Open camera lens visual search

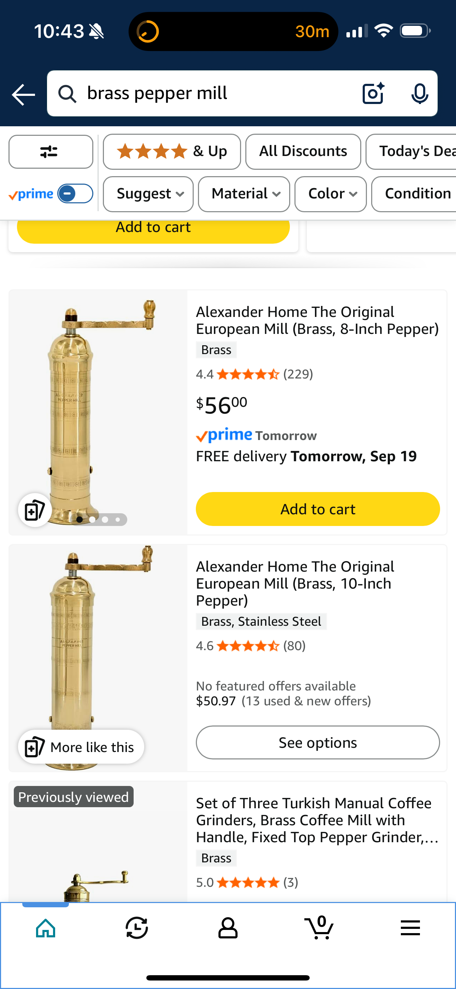tap(373, 93)
